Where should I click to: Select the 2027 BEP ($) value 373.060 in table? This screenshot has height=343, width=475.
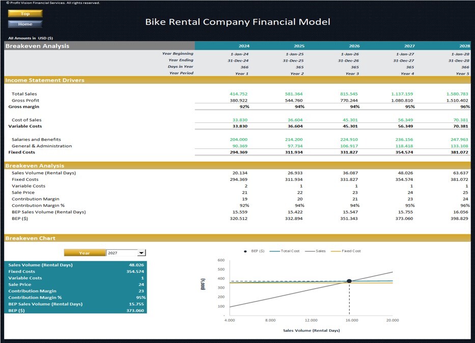pyautogui.click(x=404, y=219)
